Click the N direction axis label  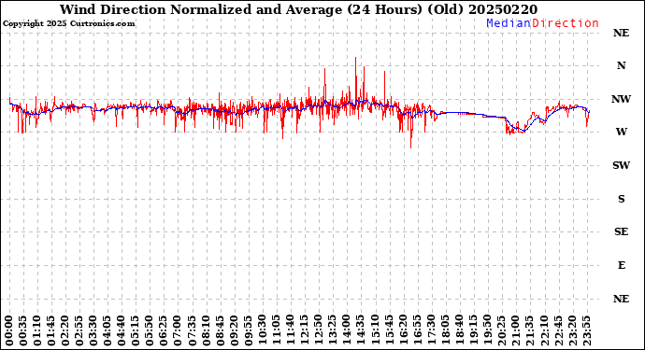(621, 65)
